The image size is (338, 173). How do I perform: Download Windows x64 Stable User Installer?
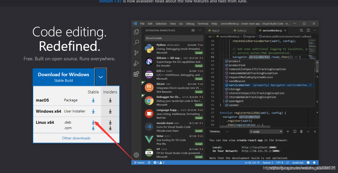(93, 111)
